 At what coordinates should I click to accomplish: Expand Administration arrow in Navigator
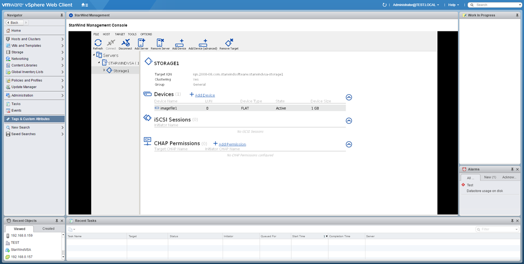click(x=62, y=96)
